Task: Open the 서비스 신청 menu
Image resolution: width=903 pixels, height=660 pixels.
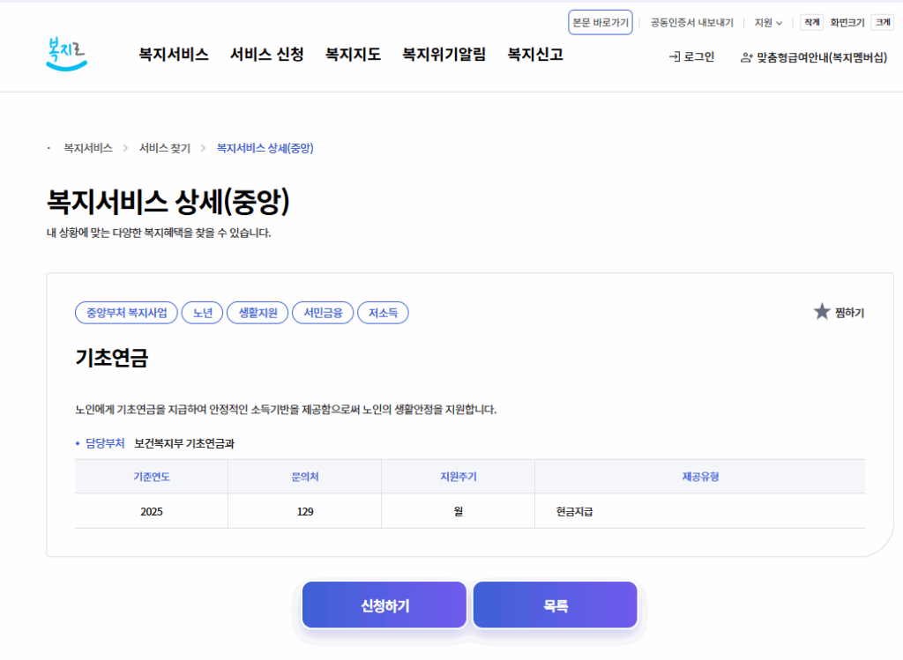Action: point(265,55)
